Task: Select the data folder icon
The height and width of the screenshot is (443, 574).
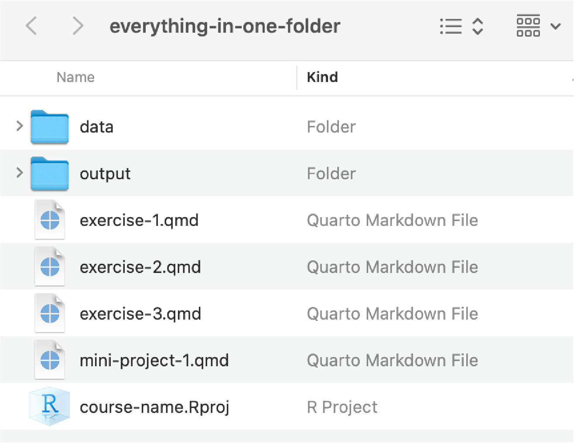Action: [50, 127]
